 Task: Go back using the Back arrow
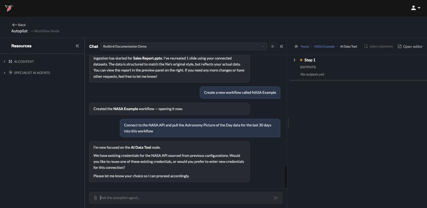(19, 25)
